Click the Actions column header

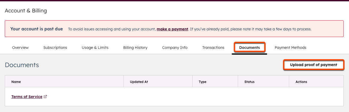pyautogui.click(x=301, y=82)
